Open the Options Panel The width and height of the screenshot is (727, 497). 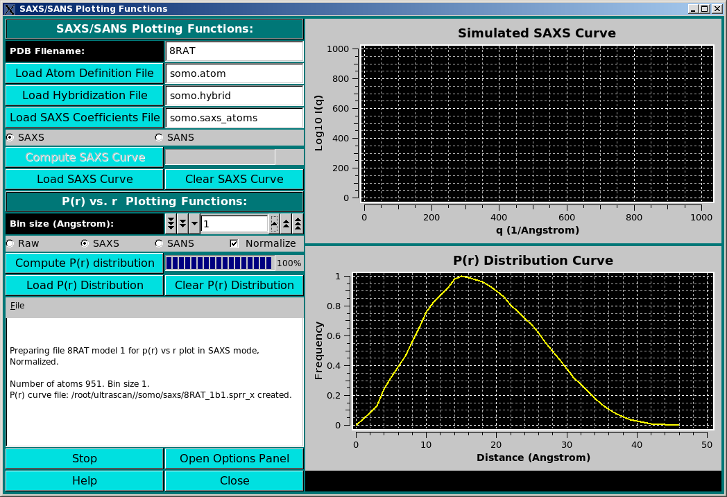pyautogui.click(x=234, y=458)
